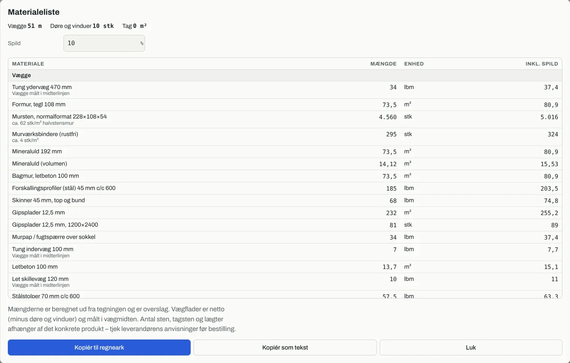570x363 pixels.
Task: Click "Skinner 45 mm, top og bund"
Action: (x=48, y=200)
